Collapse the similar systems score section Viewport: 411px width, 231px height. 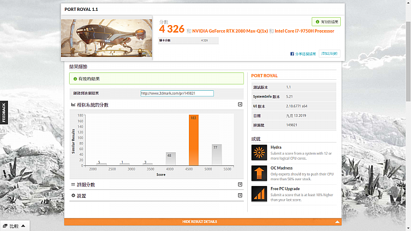point(240,104)
